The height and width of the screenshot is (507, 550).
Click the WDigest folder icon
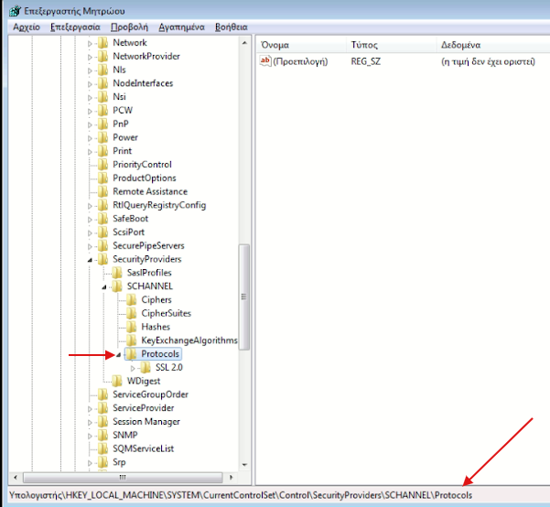pos(117,381)
